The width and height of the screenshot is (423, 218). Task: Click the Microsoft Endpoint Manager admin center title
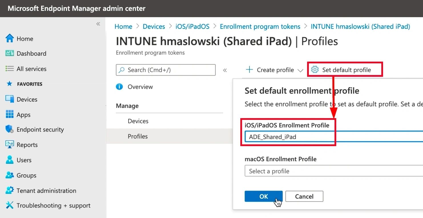pyautogui.click(x=76, y=8)
